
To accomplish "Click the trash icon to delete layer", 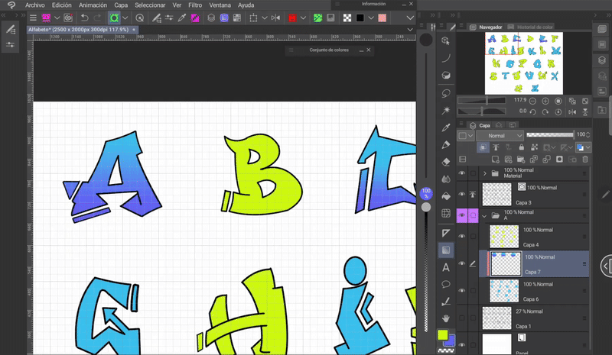I will point(585,159).
